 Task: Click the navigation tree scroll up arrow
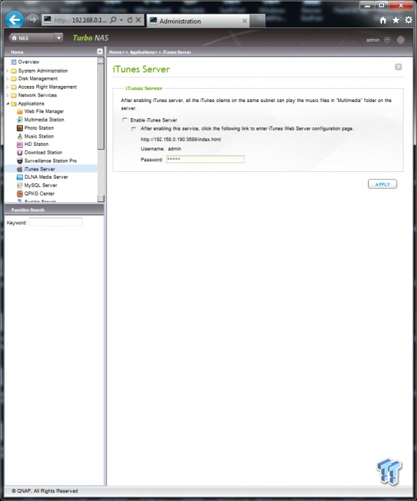coord(101,60)
